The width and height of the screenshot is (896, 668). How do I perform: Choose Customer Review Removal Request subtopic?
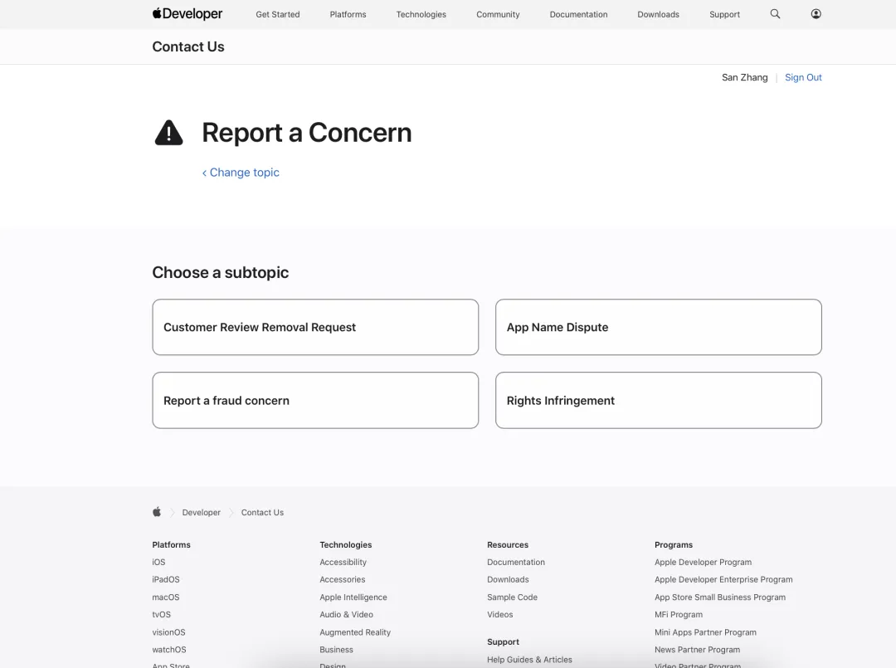315,327
